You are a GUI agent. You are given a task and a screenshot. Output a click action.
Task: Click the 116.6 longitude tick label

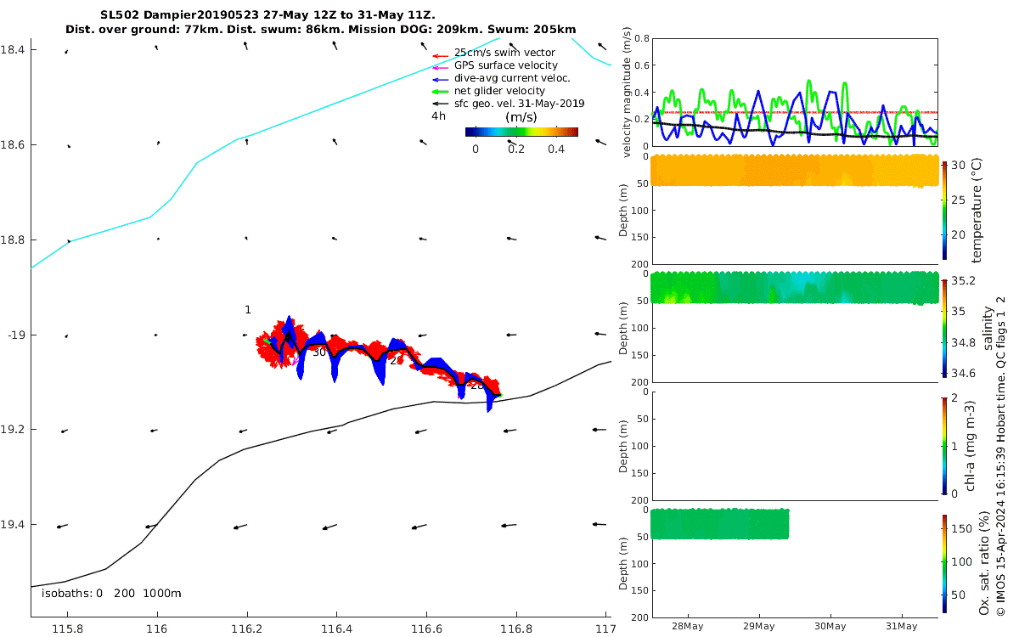tap(426, 629)
